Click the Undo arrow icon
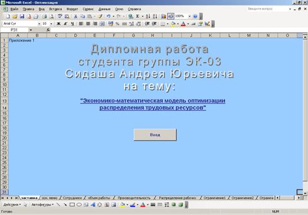This screenshot has height=215, width=308. [x=109, y=17]
